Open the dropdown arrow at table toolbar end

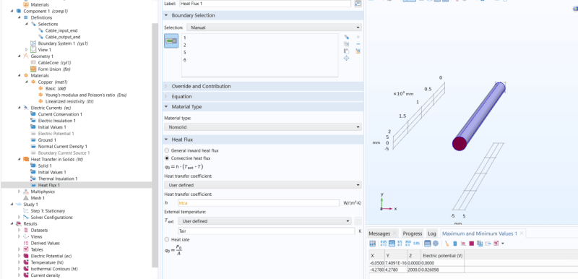click(x=503, y=244)
